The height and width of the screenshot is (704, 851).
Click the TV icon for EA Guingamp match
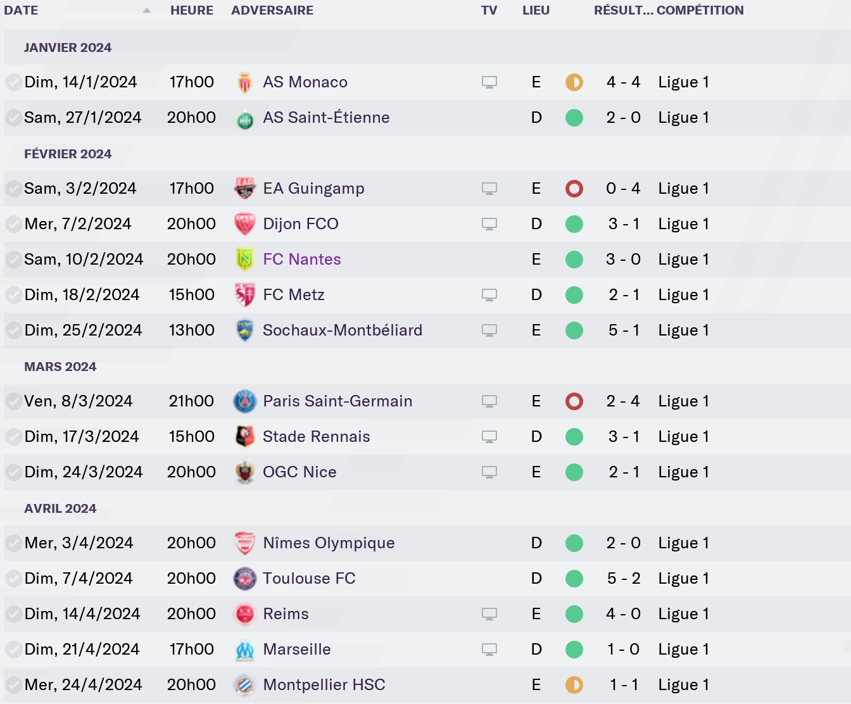coord(489,189)
